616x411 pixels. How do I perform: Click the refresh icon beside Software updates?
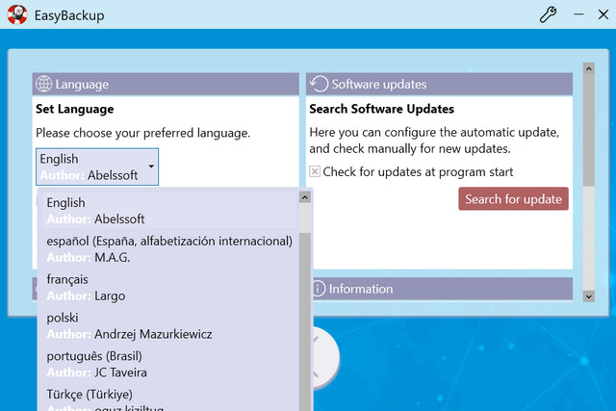pyautogui.click(x=320, y=84)
